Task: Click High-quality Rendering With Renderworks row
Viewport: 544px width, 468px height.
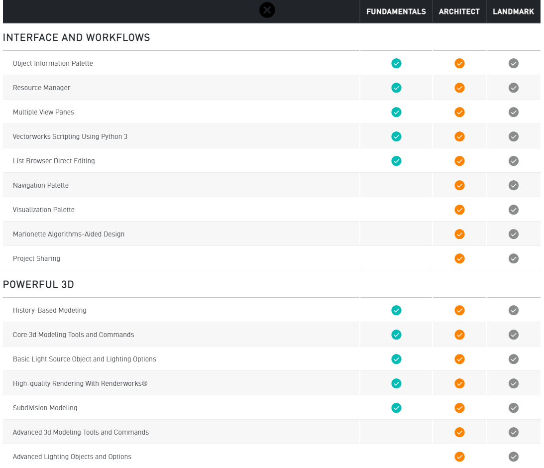Action: pyautogui.click(x=80, y=383)
